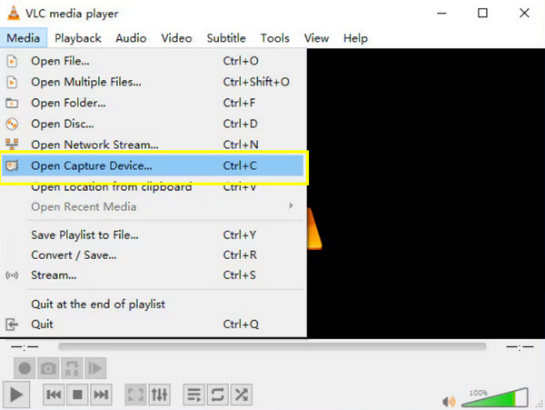Screen dimensions: 545x410
Task: Click the Open Folder icon
Action: click(12, 104)
